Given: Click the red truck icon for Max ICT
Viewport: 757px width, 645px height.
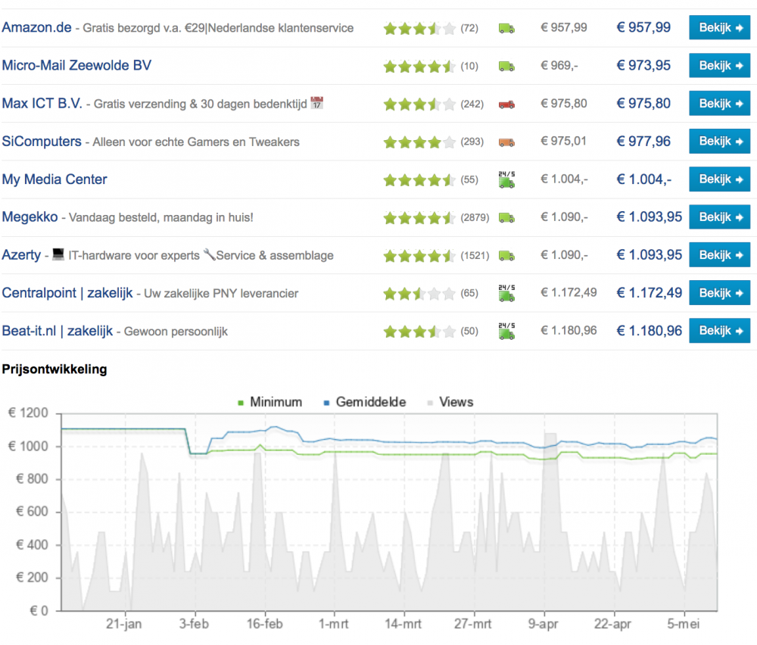Looking at the screenshot, I should click(x=506, y=104).
